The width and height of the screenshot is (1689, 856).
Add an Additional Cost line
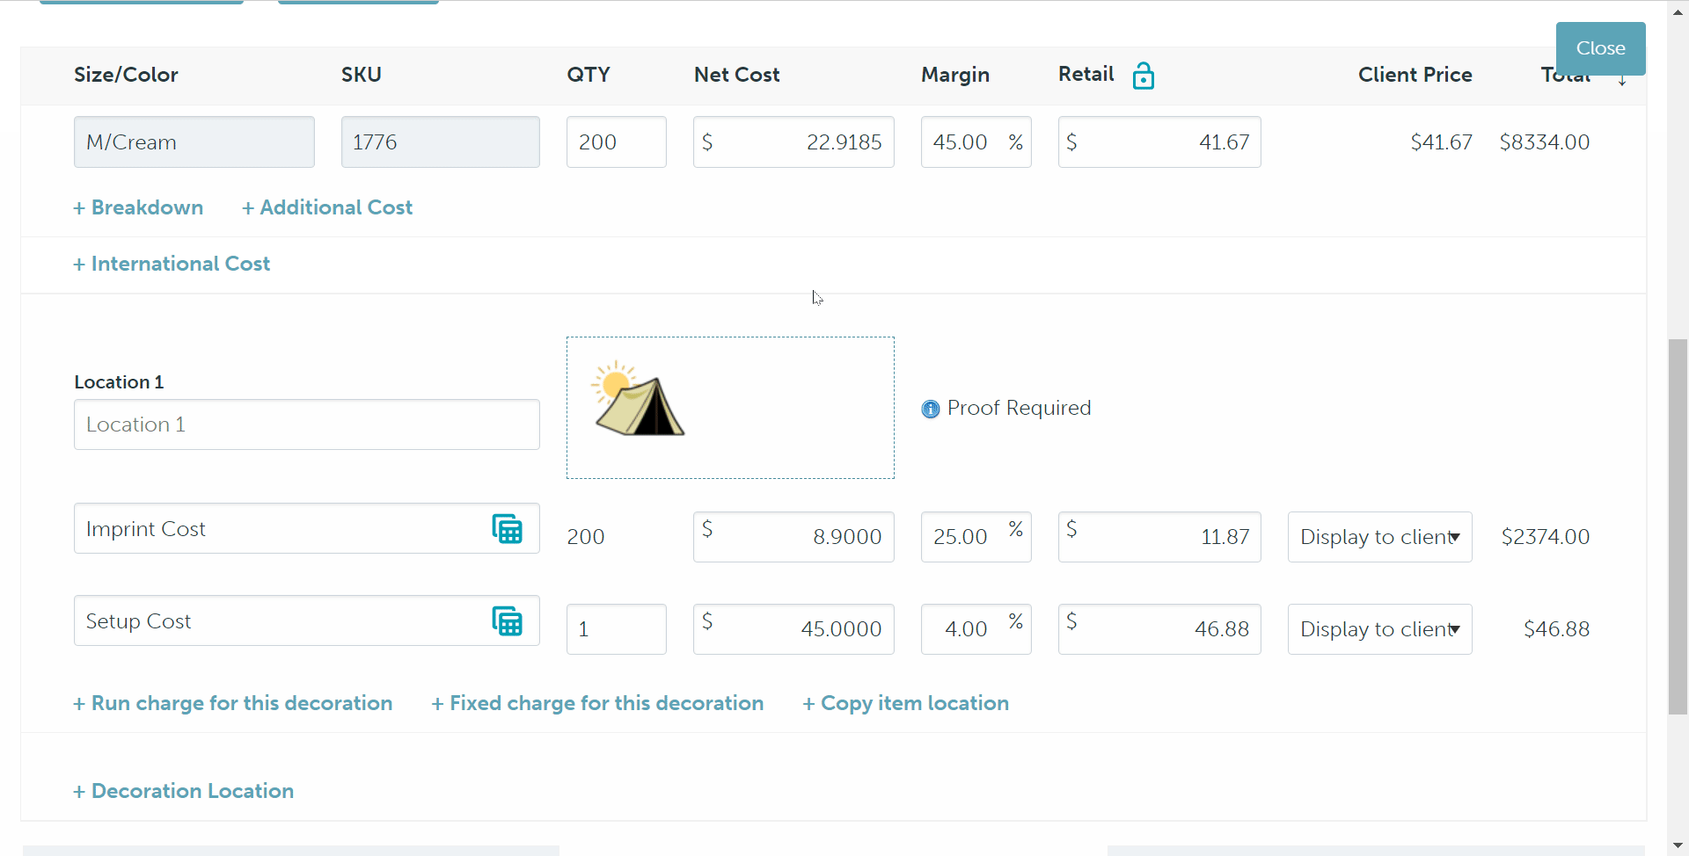[326, 207]
